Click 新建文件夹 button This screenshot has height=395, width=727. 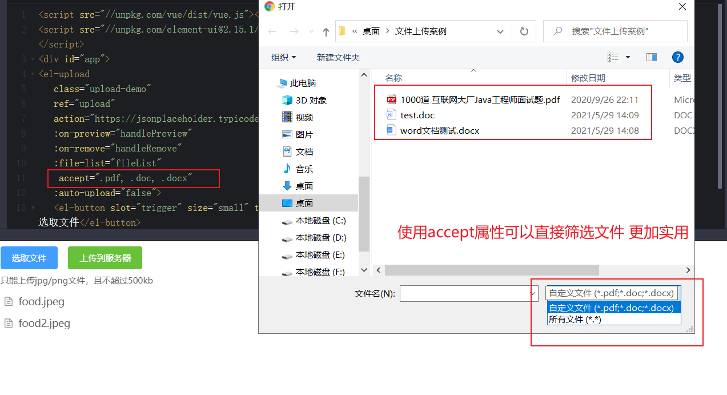(x=338, y=57)
